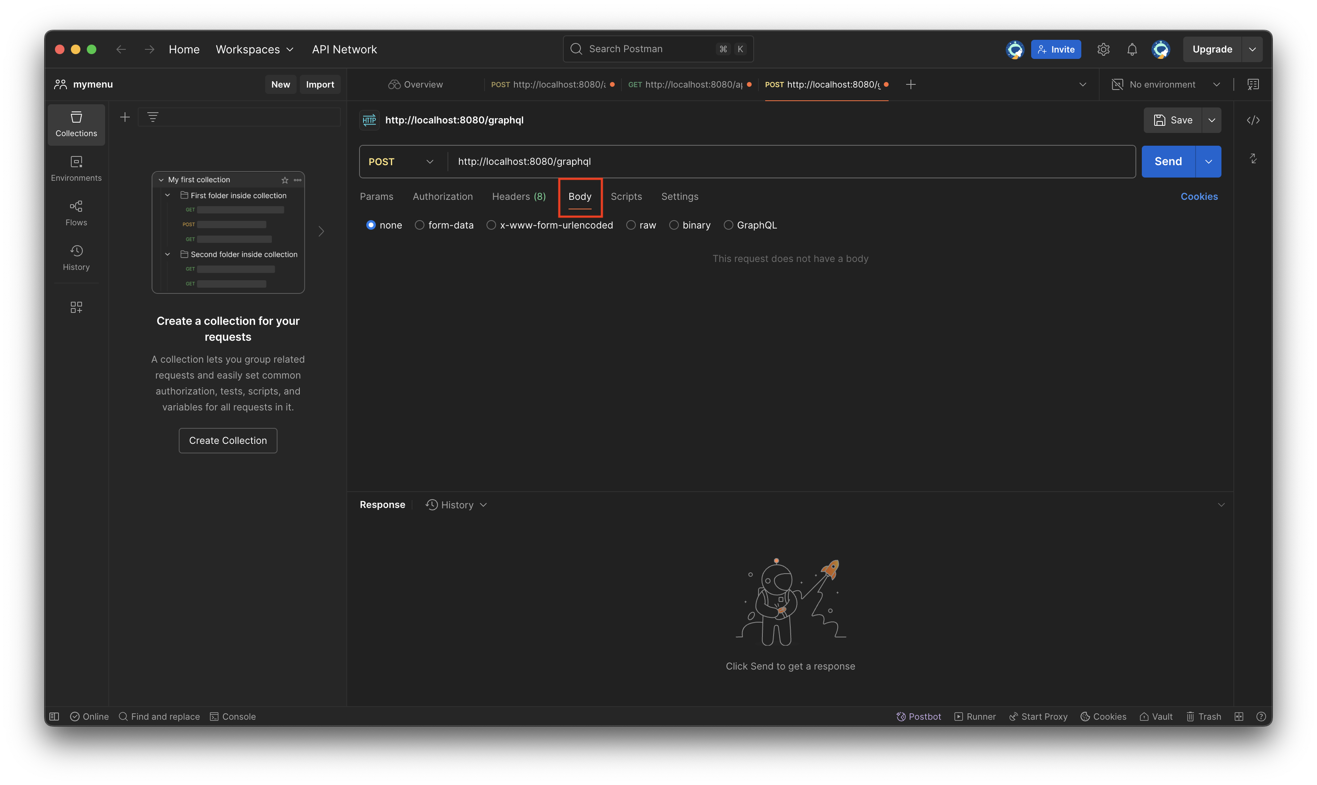Click the Create Collection button
This screenshot has width=1317, height=785.
(x=228, y=440)
